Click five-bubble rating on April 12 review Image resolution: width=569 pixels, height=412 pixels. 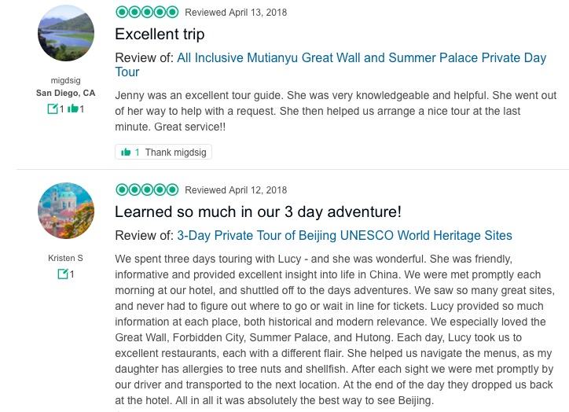146,189
